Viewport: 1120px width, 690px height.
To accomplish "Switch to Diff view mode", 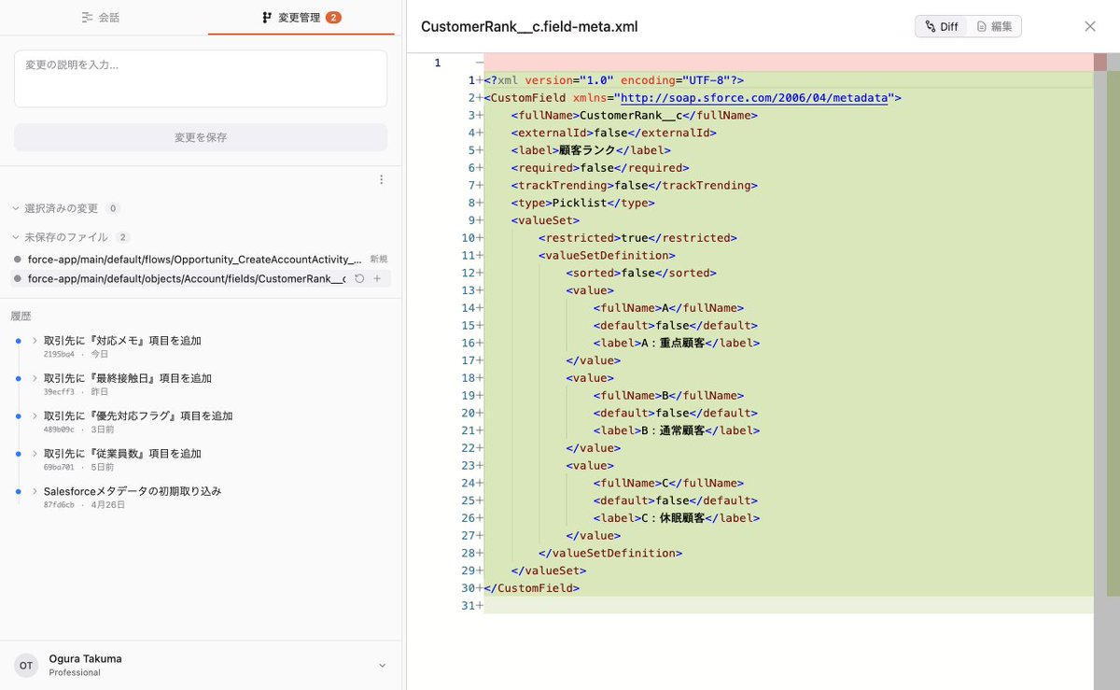I will click(x=942, y=26).
